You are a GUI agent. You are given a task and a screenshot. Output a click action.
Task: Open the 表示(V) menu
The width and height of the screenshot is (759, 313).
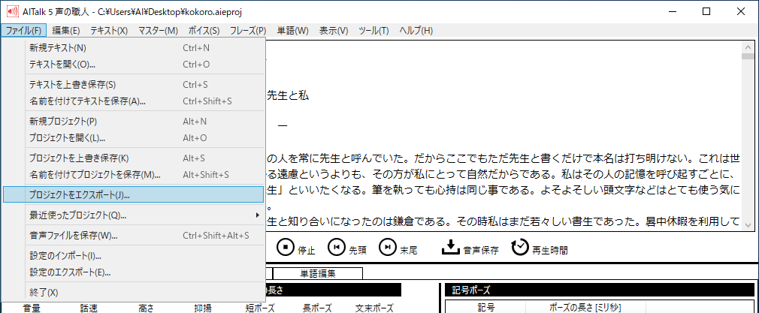point(334,31)
